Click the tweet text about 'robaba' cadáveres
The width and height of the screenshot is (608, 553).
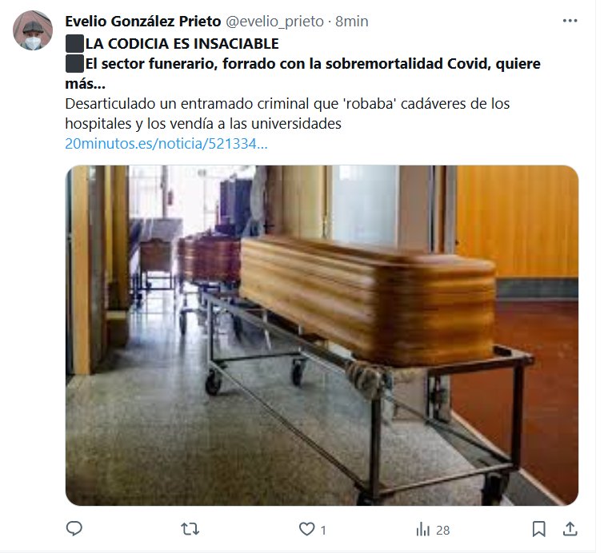coord(287,113)
